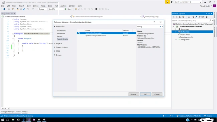Start debugging with the green Start button
217x122 pixels.
[68, 9]
